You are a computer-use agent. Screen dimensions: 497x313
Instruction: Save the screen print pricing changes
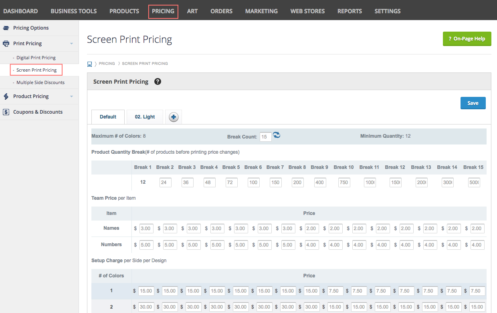click(x=473, y=103)
